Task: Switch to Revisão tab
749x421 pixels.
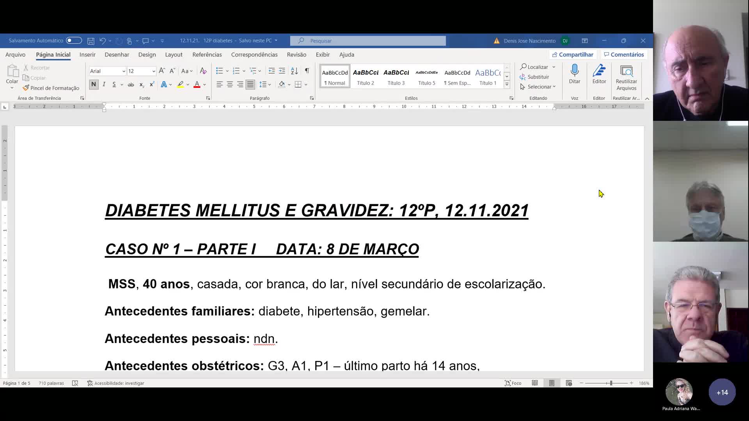Action: (296, 55)
